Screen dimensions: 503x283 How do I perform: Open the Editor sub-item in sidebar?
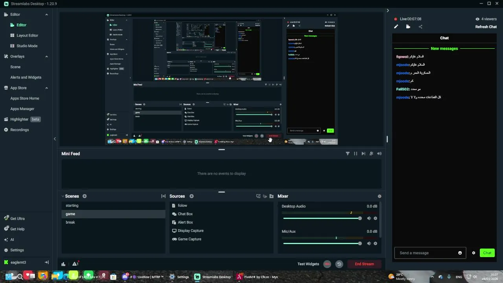21,25
